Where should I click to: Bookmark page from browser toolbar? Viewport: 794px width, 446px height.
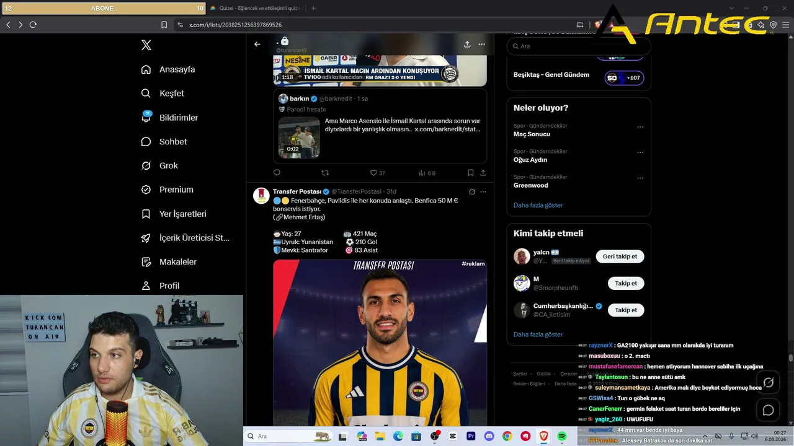[x=164, y=25]
